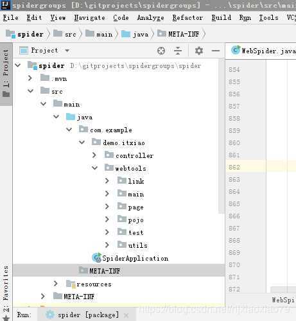The width and height of the screenshot is (296, 321).
Task: Click the blue java source folder icon
Action: point(71,117)
